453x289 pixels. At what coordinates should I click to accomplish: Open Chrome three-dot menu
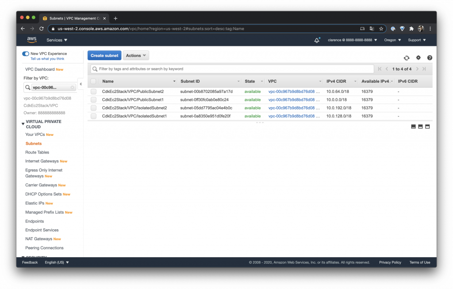tap(430, 29)
